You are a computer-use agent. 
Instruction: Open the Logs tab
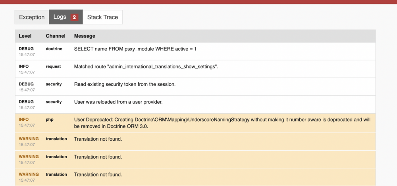(60, 17)
